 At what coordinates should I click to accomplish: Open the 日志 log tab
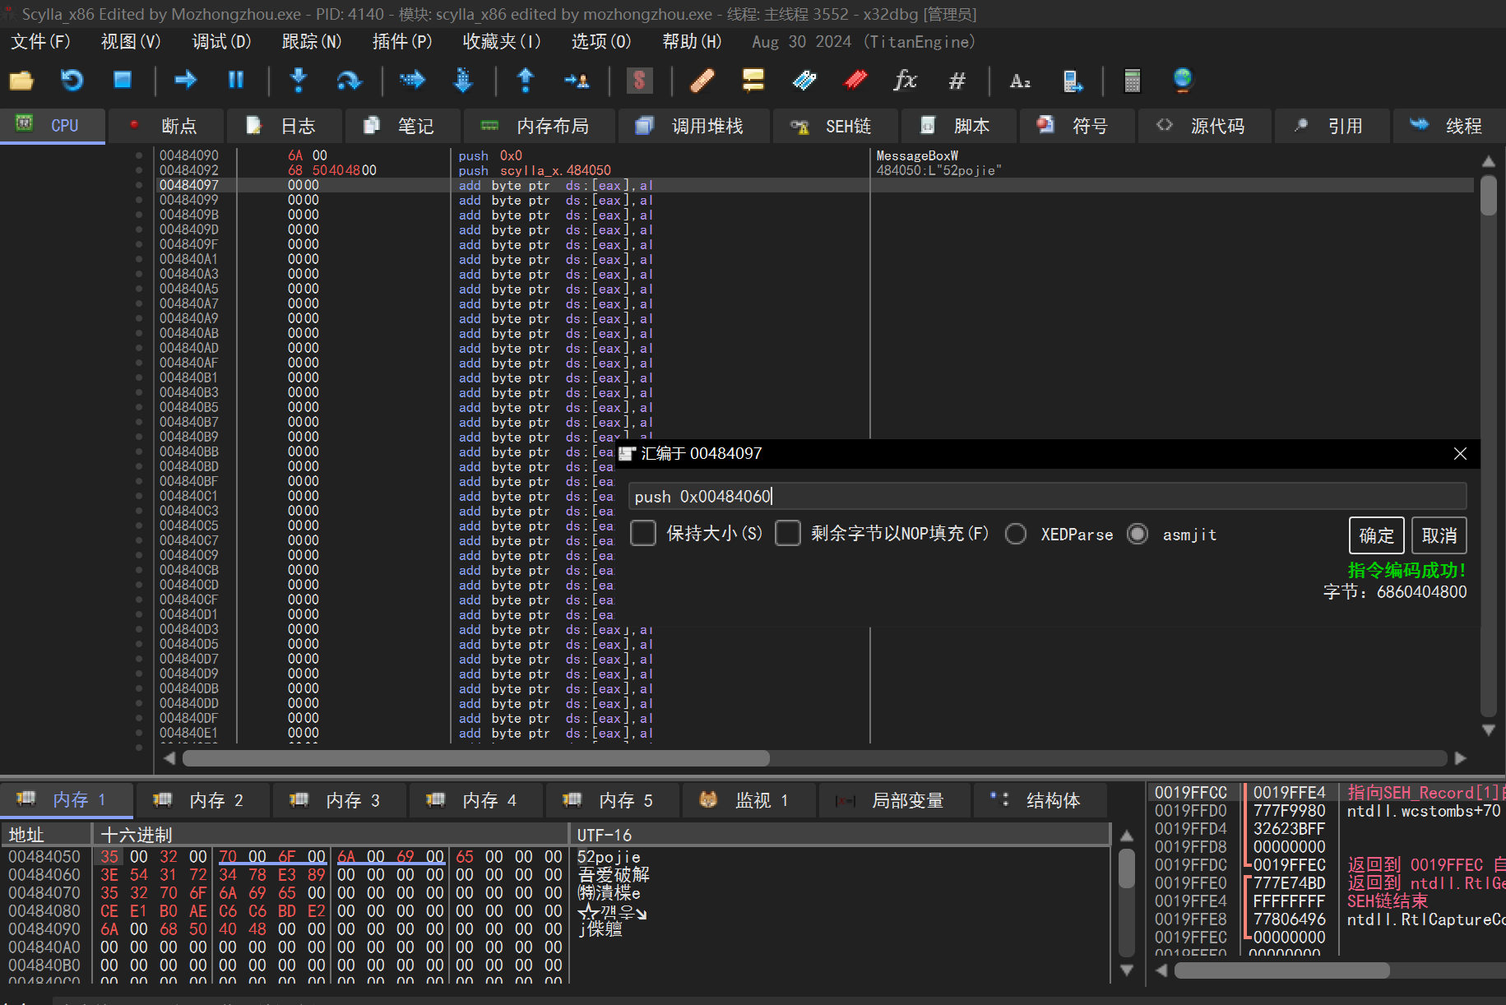(284, 126)
